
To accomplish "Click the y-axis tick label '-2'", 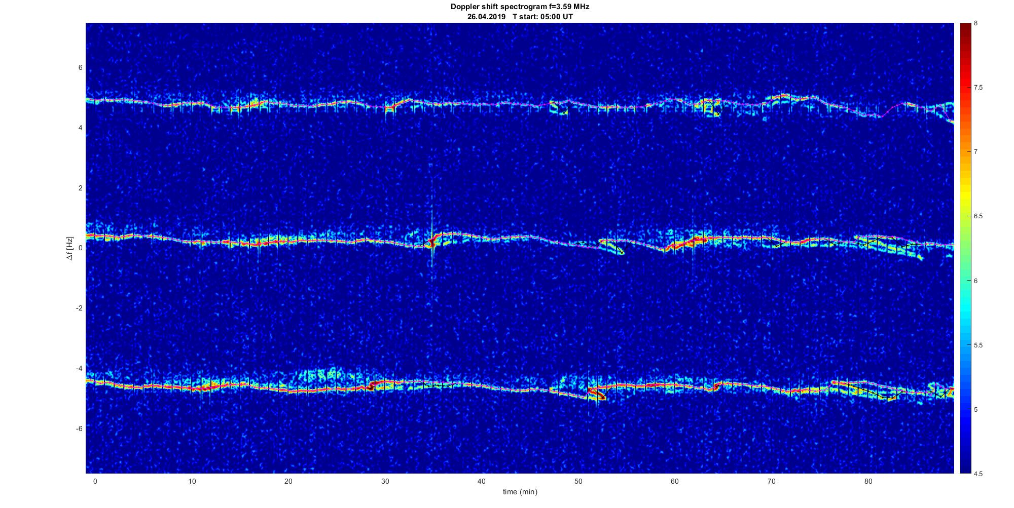I will pos(79,308).
